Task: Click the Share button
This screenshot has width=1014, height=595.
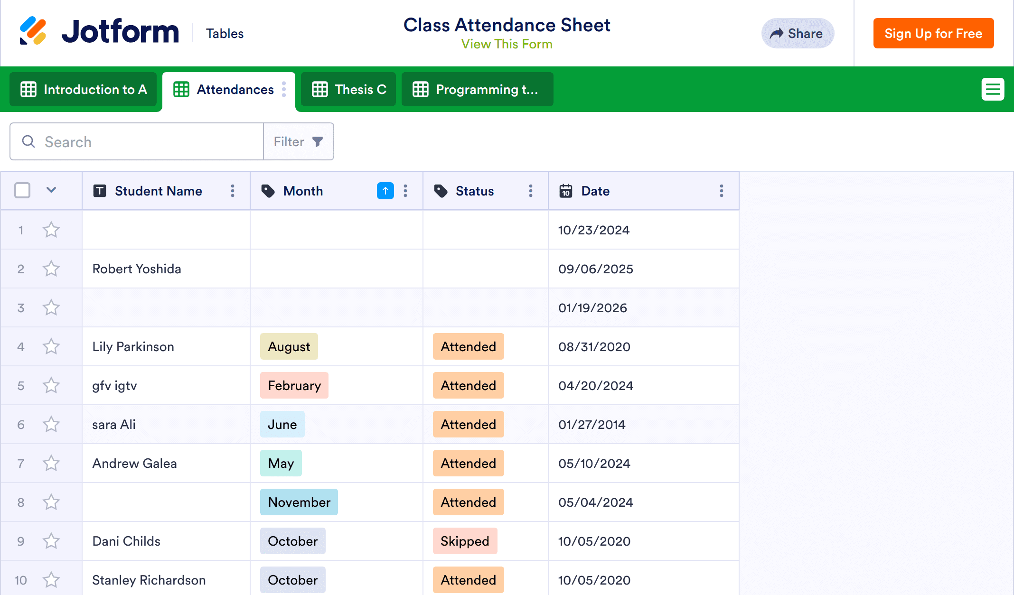Action: (798, 33)
